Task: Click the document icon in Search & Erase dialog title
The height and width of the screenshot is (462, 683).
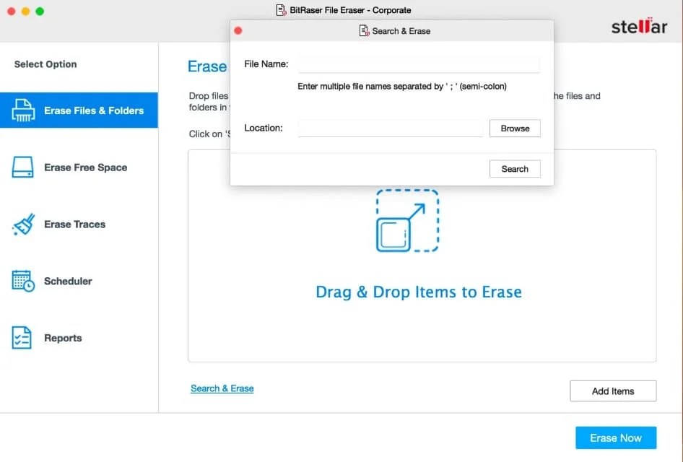Action: pos(364,31)
